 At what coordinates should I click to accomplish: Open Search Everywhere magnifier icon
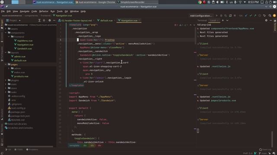tap(270, 15)
